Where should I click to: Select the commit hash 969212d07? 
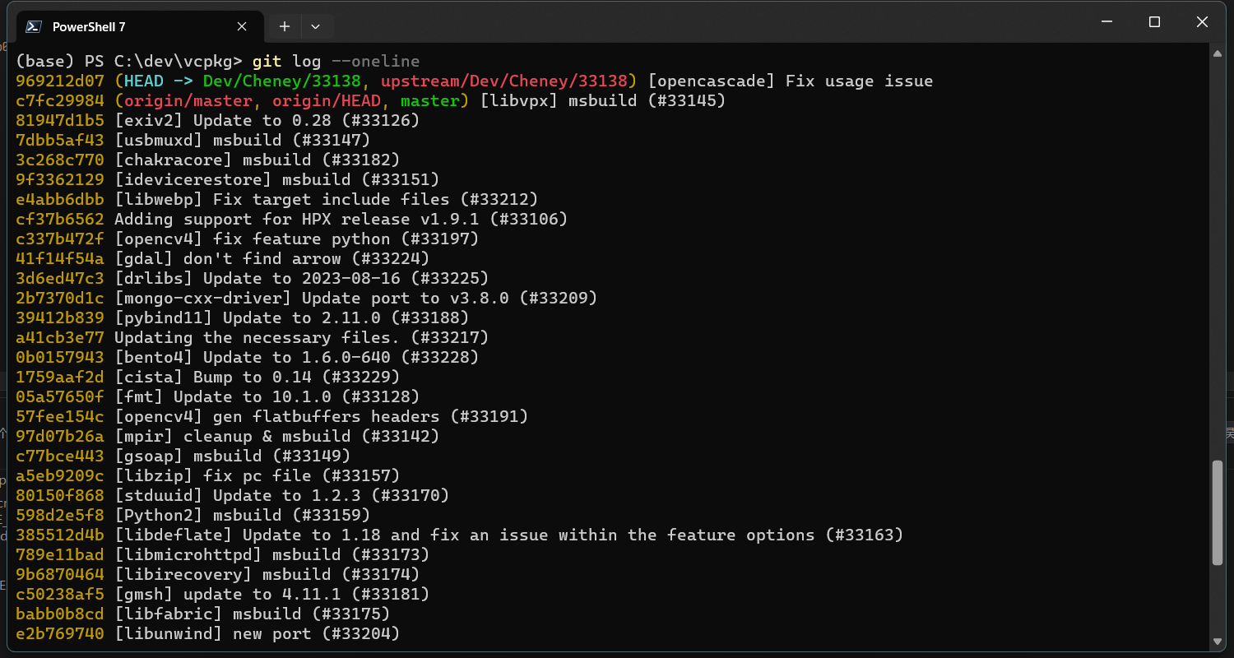(x=59, y=81)
